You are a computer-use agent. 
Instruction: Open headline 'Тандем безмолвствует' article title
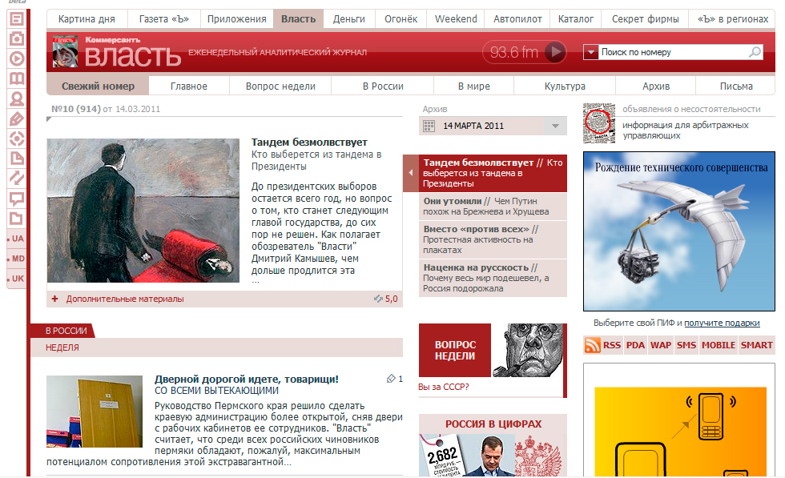[309, 143]
